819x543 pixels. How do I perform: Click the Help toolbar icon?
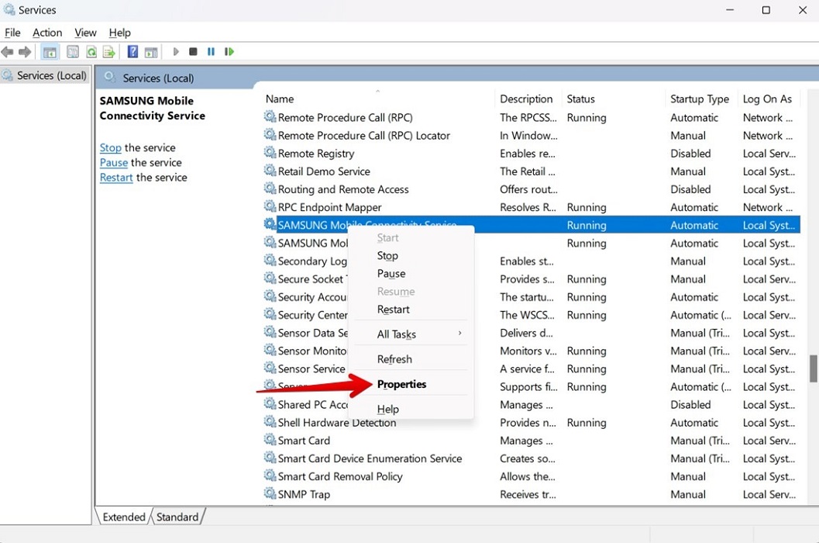click(x=132, y=51)
